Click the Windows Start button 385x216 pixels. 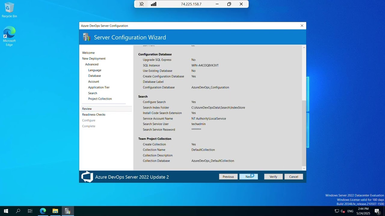click(x=6, y=211)
